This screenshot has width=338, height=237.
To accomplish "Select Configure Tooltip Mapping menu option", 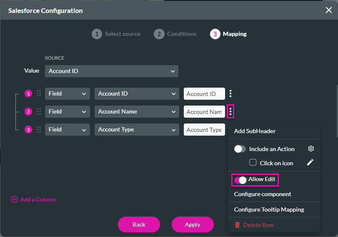I will point(269,209).
